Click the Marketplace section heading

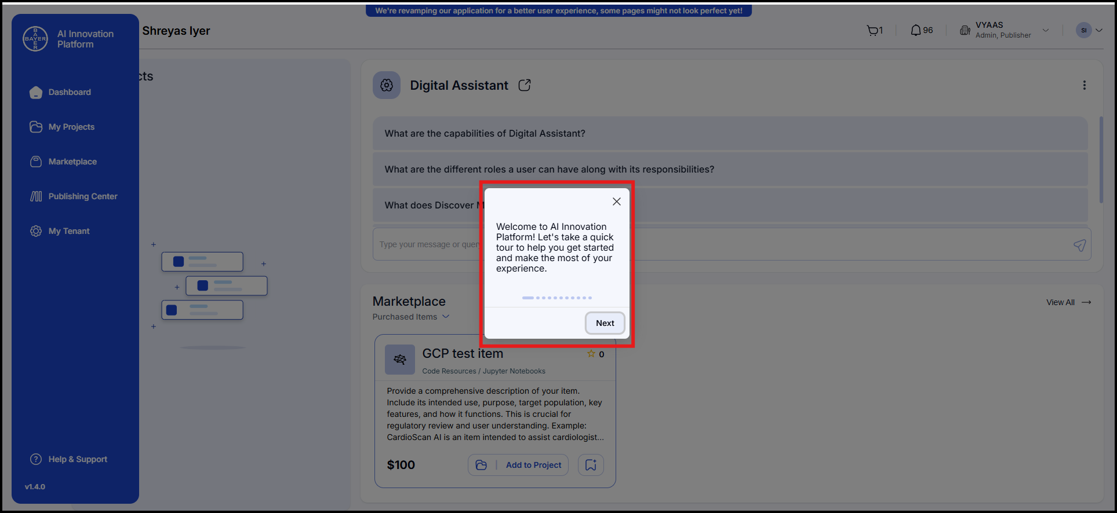coord(409,301)
